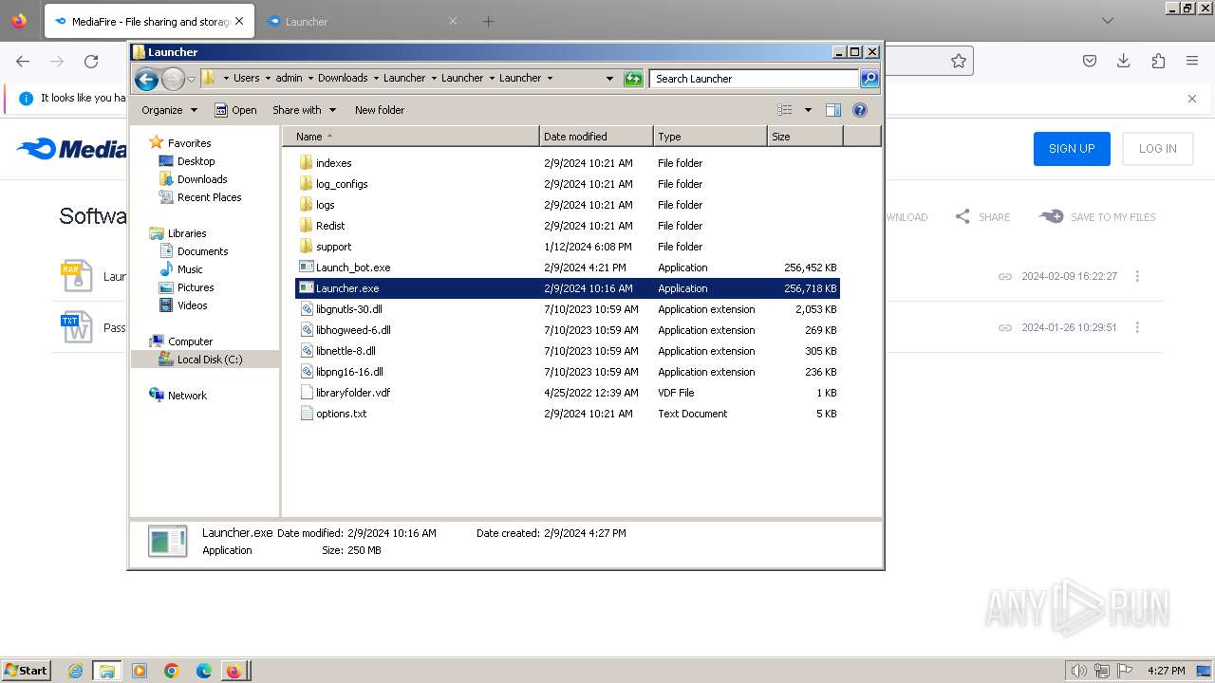Click SAVE TO MY FILES
The width and height of the screenshot is (1215, 683).
[1097, 216]
